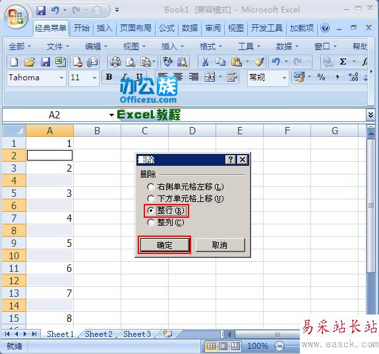This screenshot has width=379, height=354.
Task: Copy selection icon
Action: point(220,62)
